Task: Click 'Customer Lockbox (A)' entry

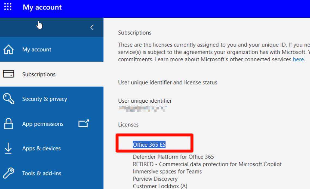Action: (160, 186)
